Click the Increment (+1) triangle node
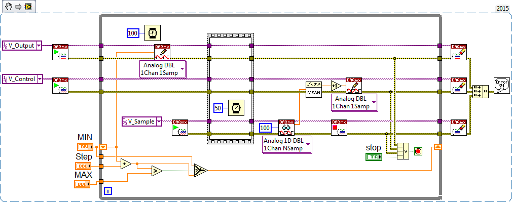Screen dimensions: 512x202 tap(337, 86)
